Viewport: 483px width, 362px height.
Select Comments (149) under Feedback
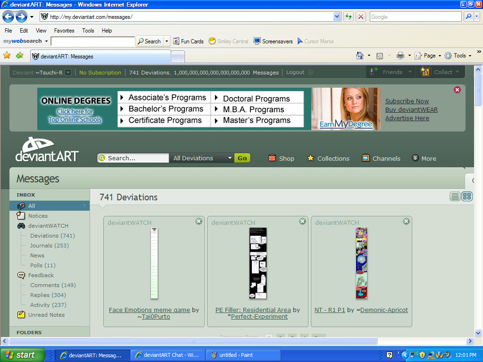point(53,285)
